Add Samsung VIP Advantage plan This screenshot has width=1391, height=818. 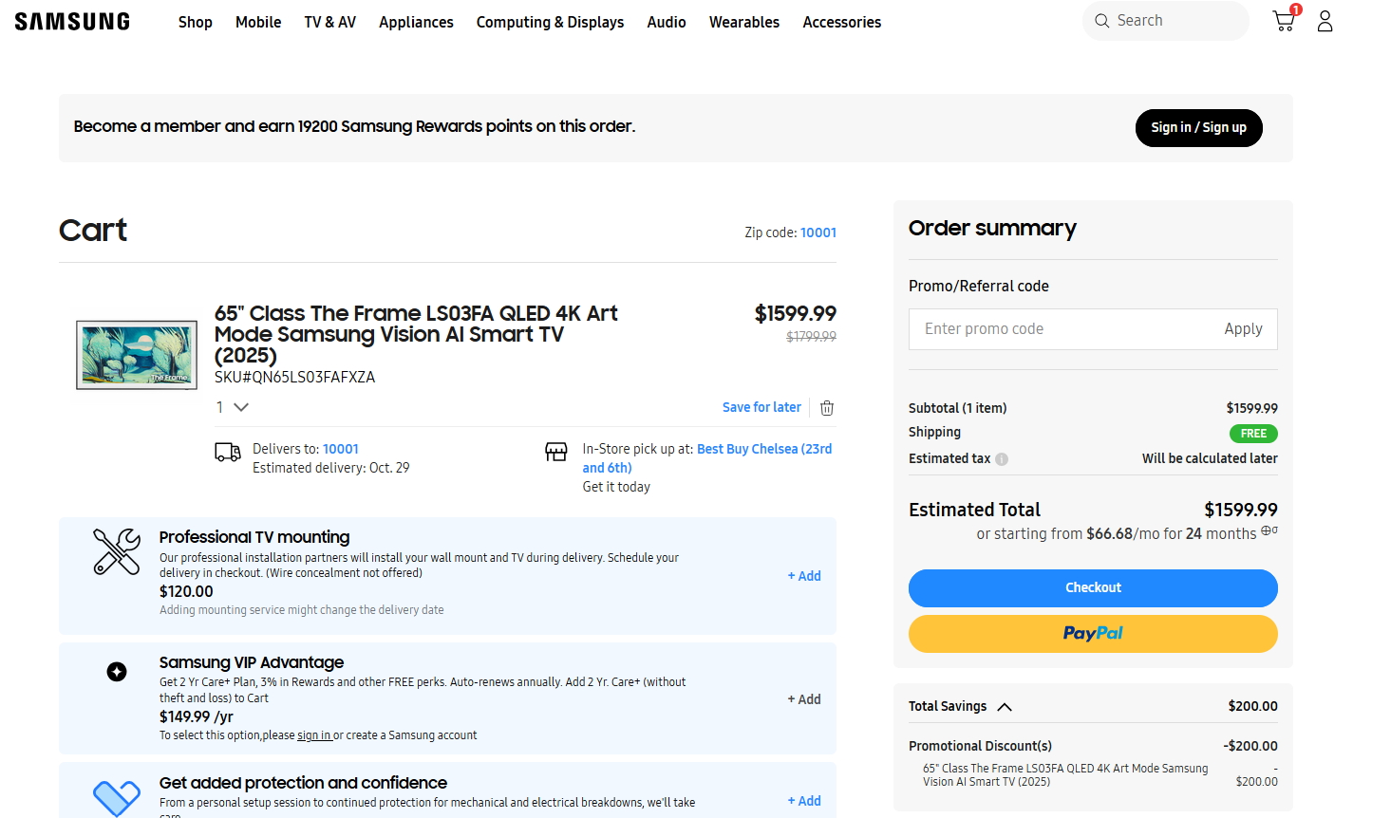[x=804, y=699]
